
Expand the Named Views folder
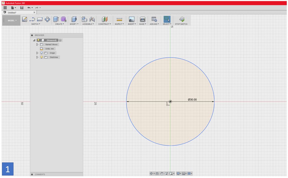coord(37,44)
